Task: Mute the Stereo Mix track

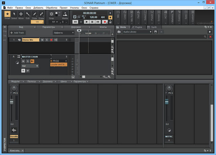Action: [x=42, y=40]
